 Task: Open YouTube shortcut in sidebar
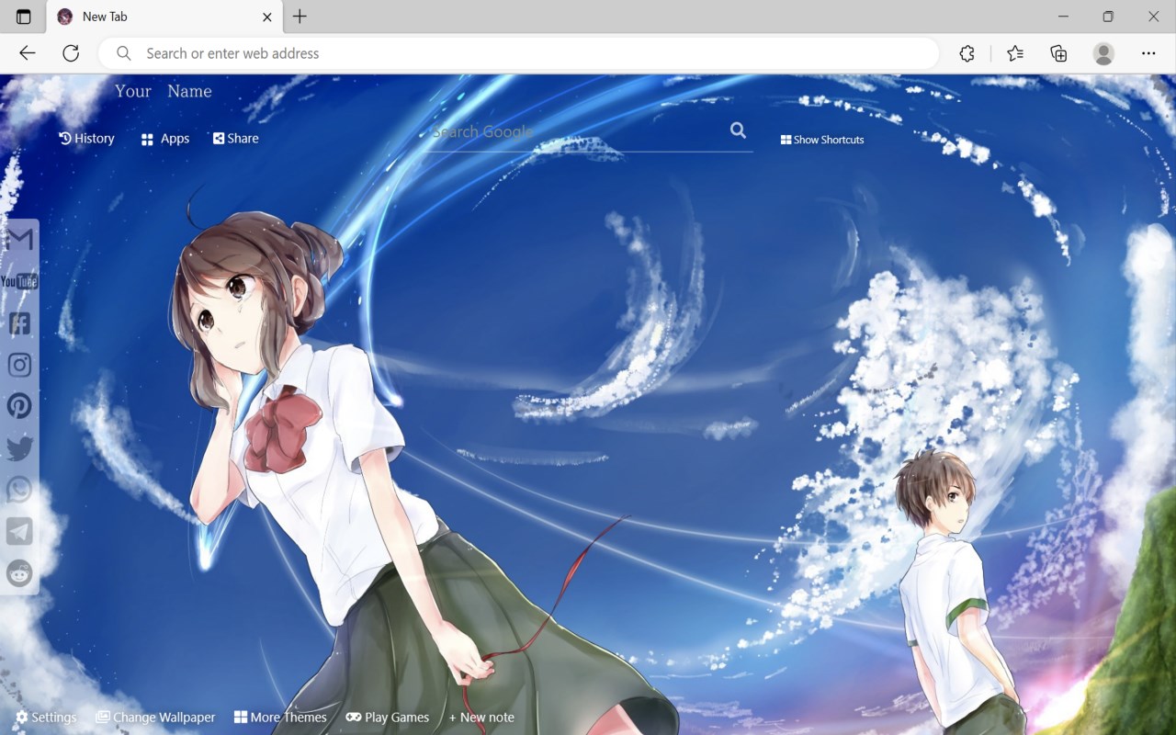(19, 281)
